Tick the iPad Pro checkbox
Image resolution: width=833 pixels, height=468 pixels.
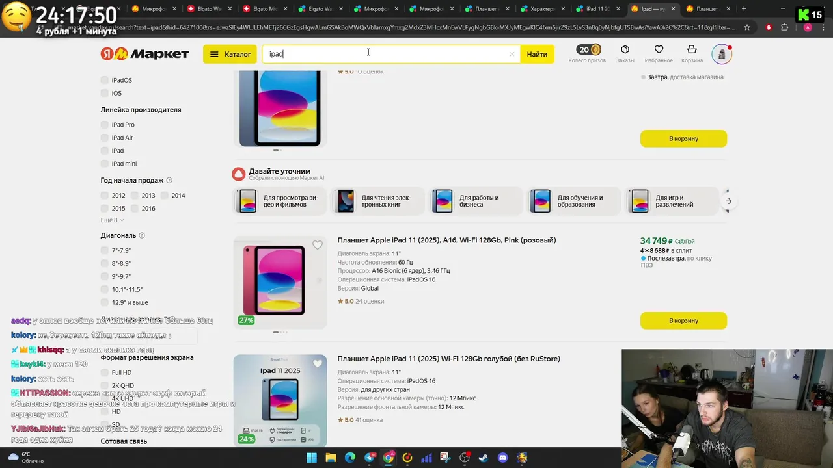104,125
